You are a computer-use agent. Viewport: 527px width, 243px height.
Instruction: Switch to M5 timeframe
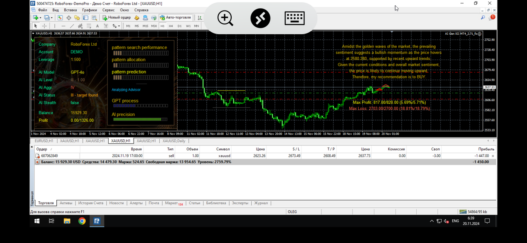[137, 26]
